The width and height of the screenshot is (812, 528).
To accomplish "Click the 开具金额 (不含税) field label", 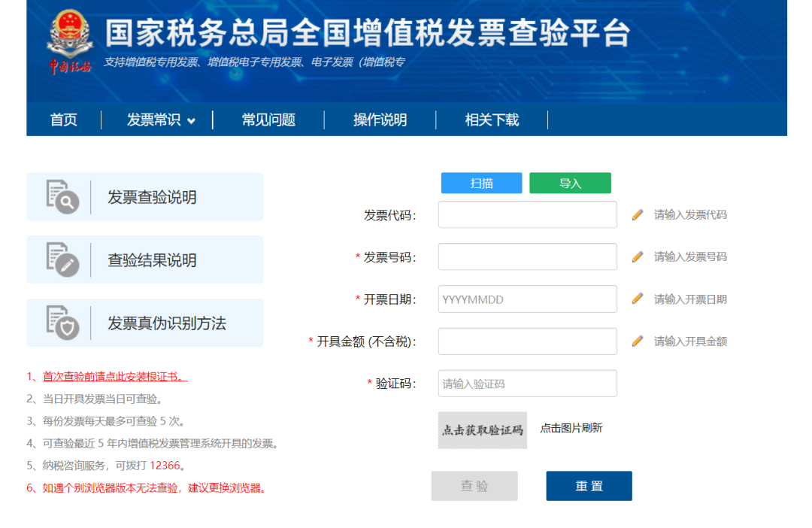I will [367, 341].
